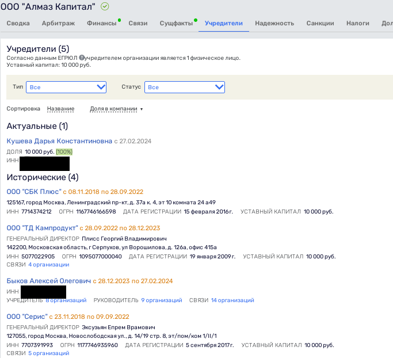Click the ИНН value 7707391993

37,345
